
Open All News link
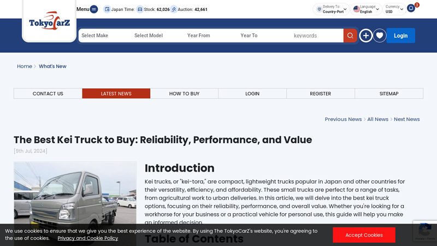377,119
